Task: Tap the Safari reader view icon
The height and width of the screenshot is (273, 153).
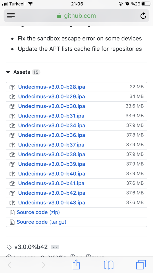Action: coord(11,16)
